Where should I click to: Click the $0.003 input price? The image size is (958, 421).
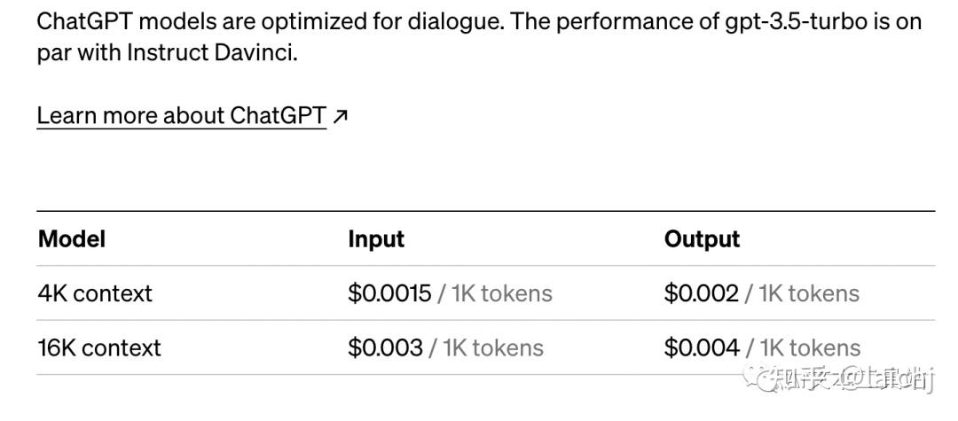point(385,347)
